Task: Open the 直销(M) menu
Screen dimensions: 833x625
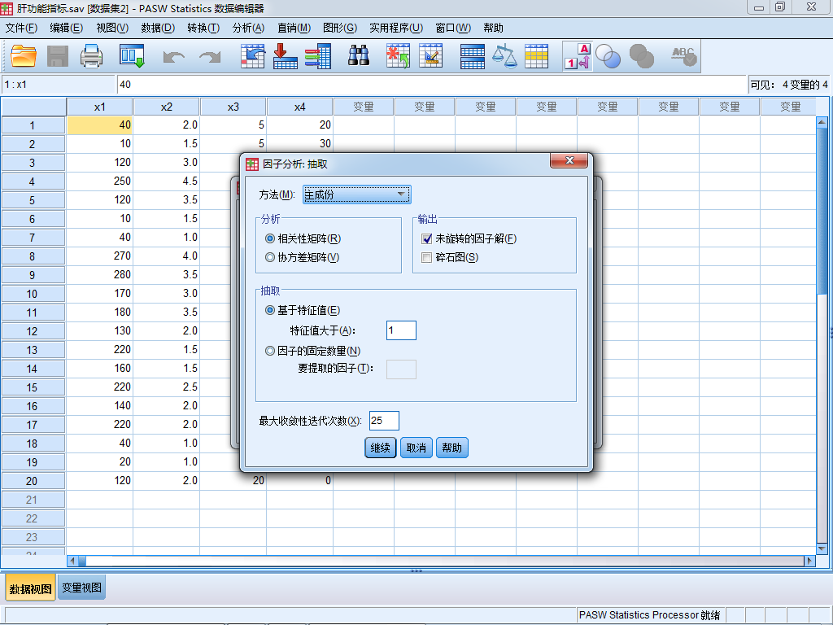Action: [294, 28]
